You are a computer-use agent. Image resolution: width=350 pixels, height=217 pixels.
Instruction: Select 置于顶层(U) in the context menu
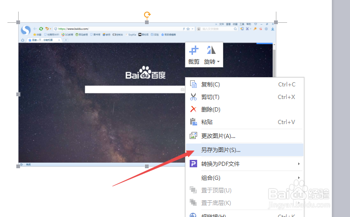pos(245,191)
